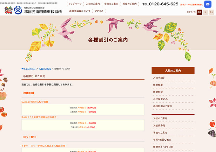The height and width of the screenshot is (152, 216).
Task: Open 教習所イベント日記 sidebar link
Action: pos(163,147)
